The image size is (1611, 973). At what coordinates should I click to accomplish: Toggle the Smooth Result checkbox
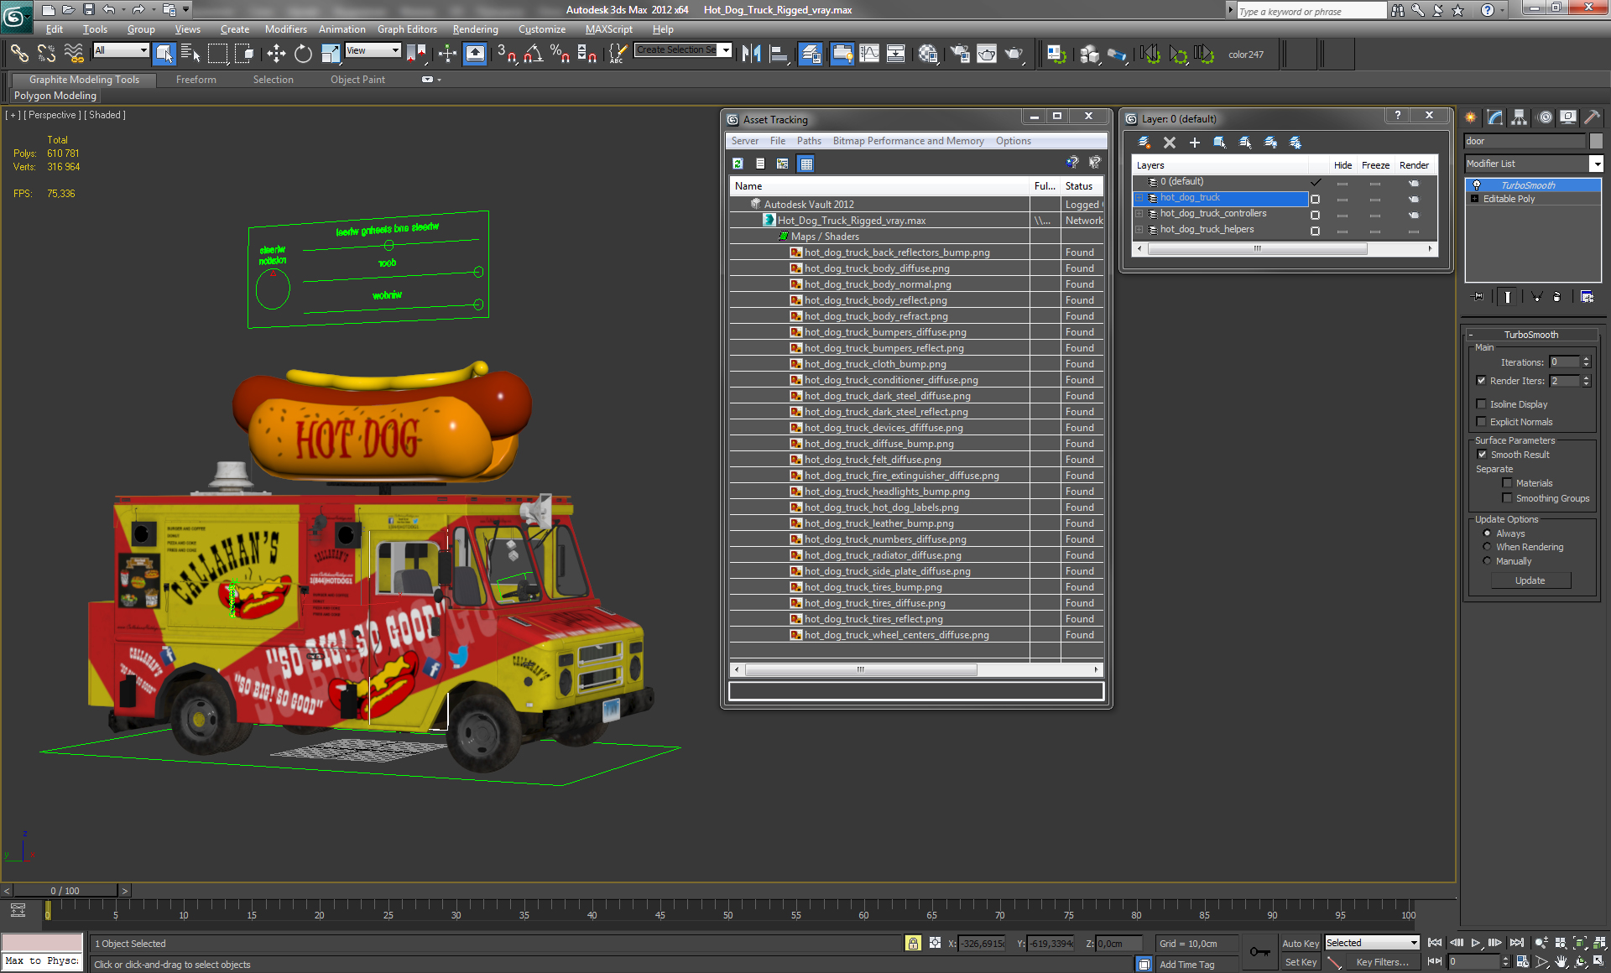(1482, 455)
